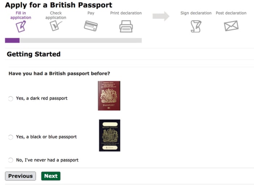Click the Post declaration envelope icon
This screenshot has width=254, height=187.
(x=231, y=26)
